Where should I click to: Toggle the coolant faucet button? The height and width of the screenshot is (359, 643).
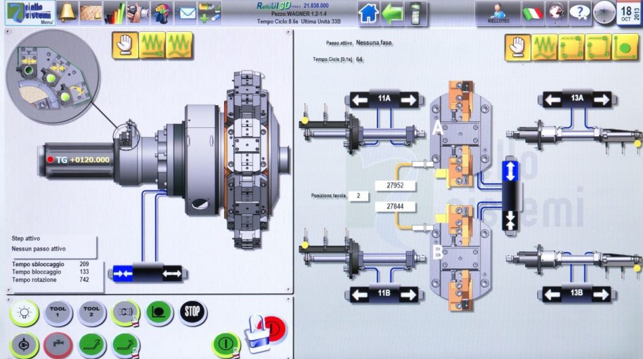(58, 345)
